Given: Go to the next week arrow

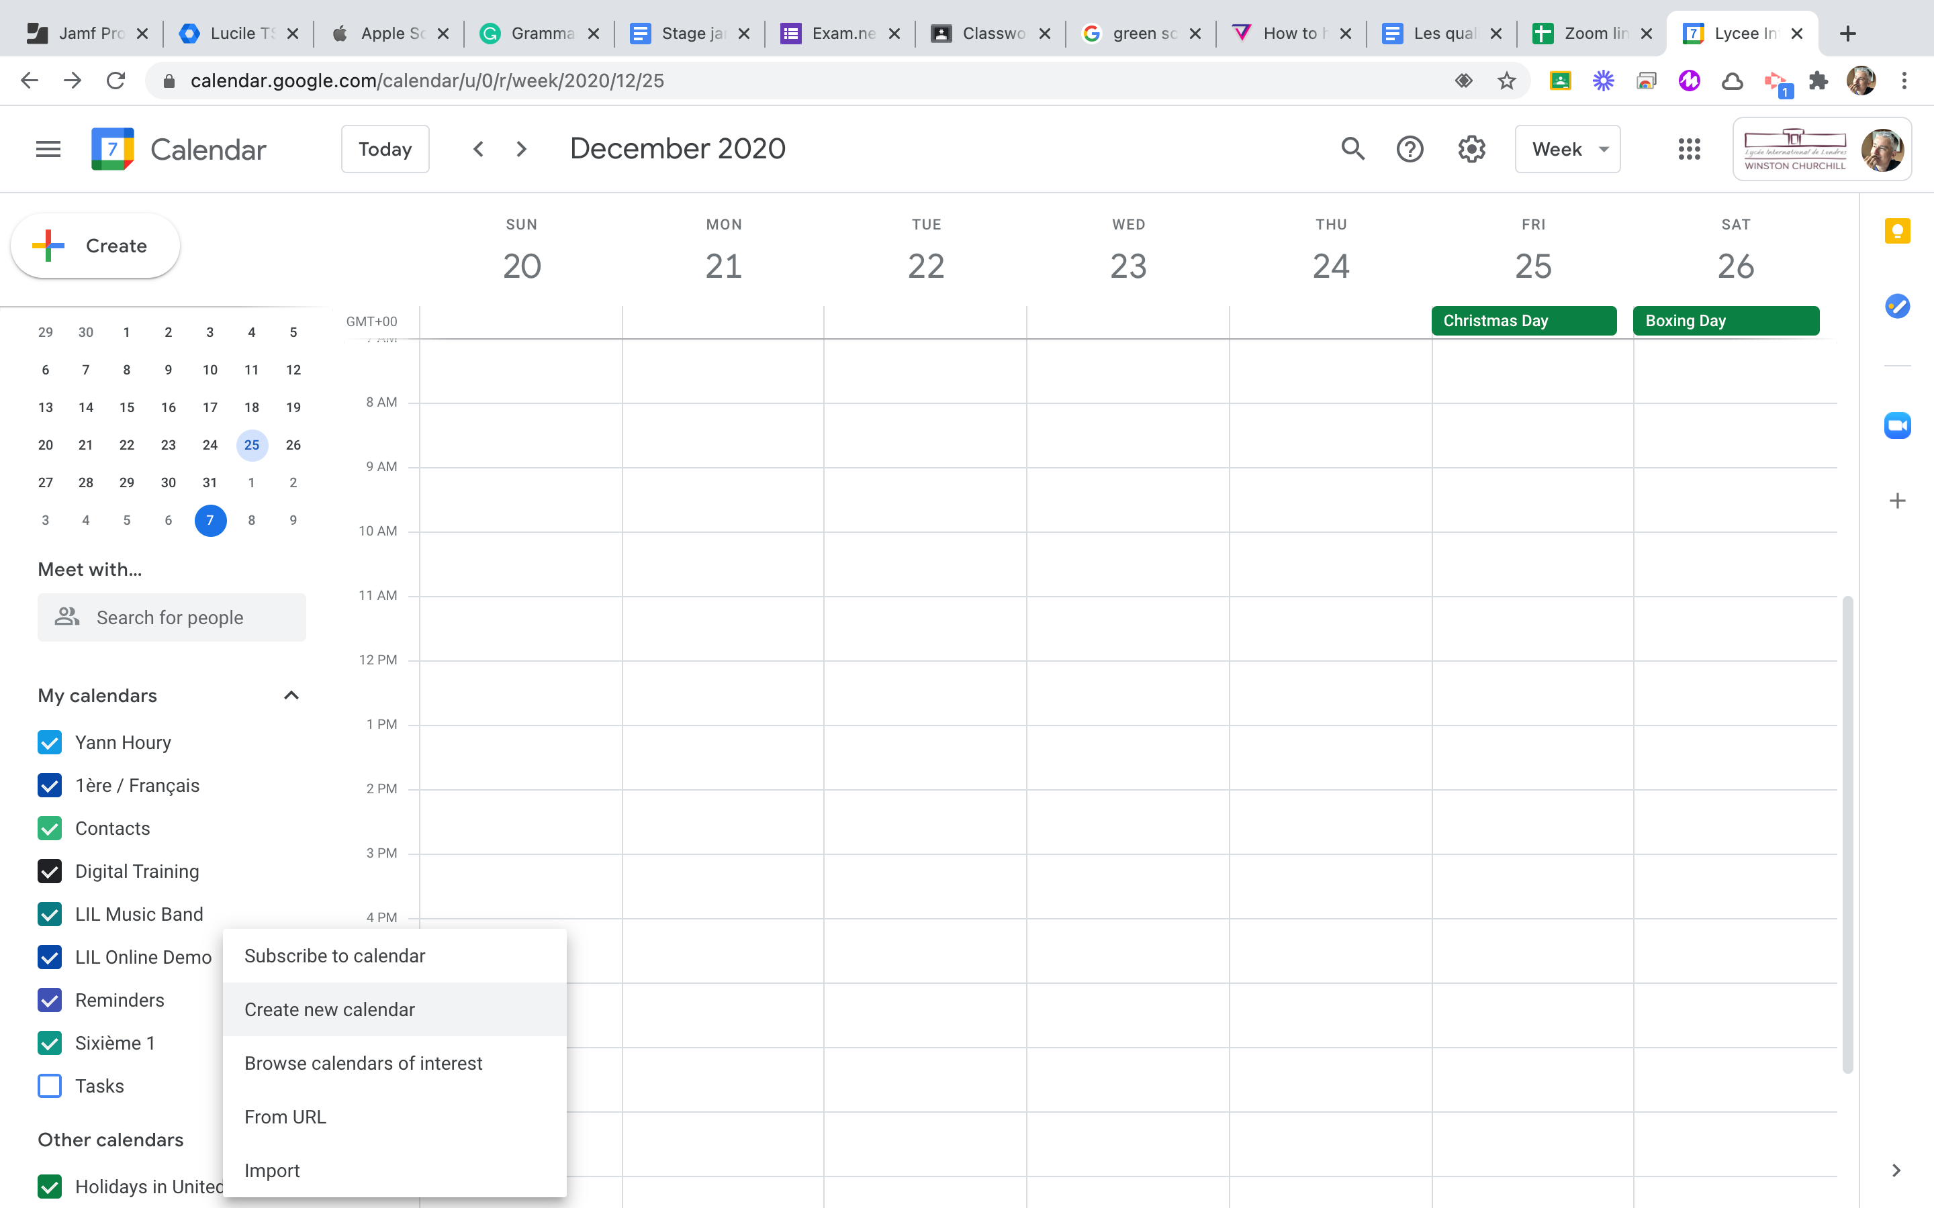Looking at the screenshot, I should tap(522, 150).
